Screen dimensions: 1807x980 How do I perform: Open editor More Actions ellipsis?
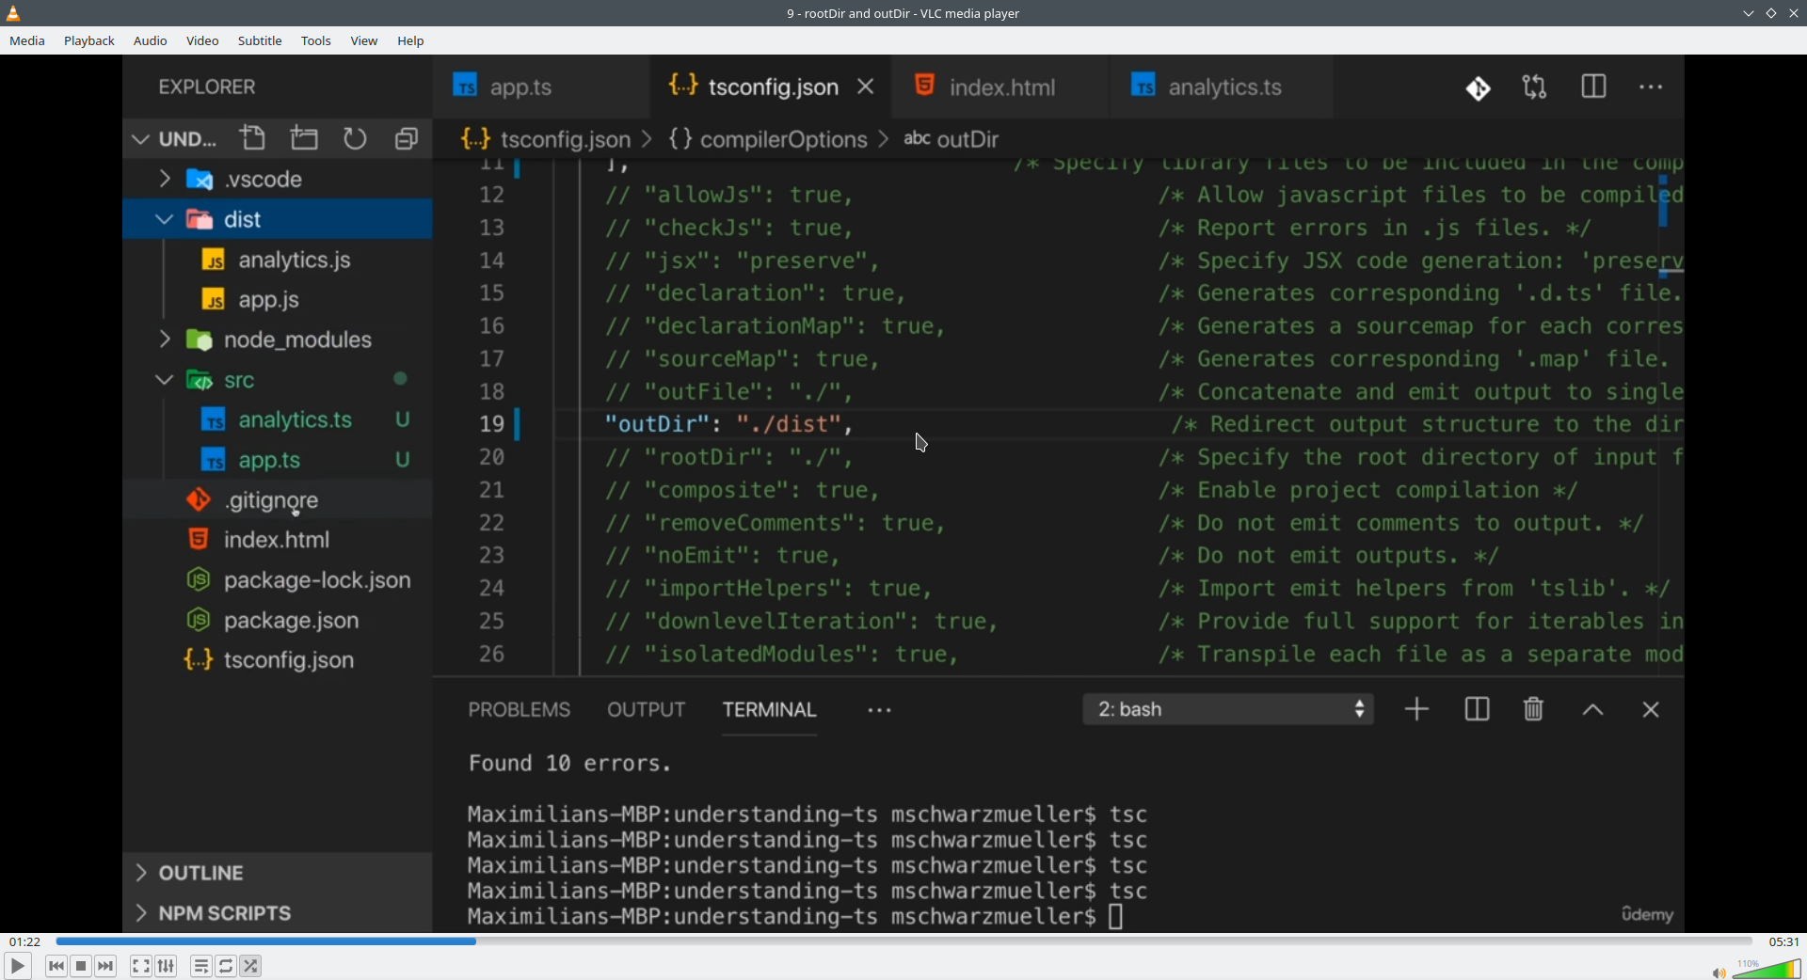[x=1652, y=87]
